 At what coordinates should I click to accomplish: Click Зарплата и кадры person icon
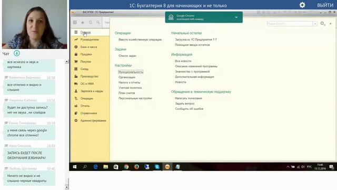coord(76,91)
